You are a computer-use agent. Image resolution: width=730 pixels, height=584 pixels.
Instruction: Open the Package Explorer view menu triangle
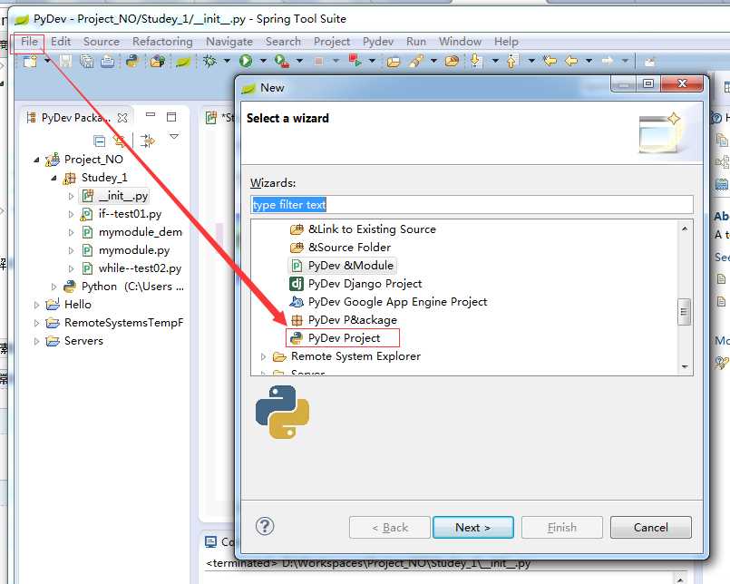click(x=174, y=136)
